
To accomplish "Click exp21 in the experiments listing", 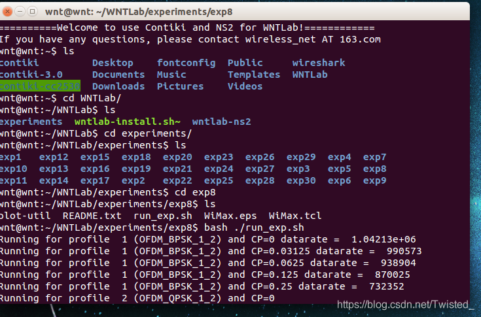I will [177, 169].
